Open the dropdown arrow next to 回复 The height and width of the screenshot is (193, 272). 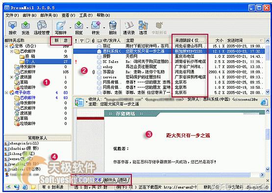87,27
